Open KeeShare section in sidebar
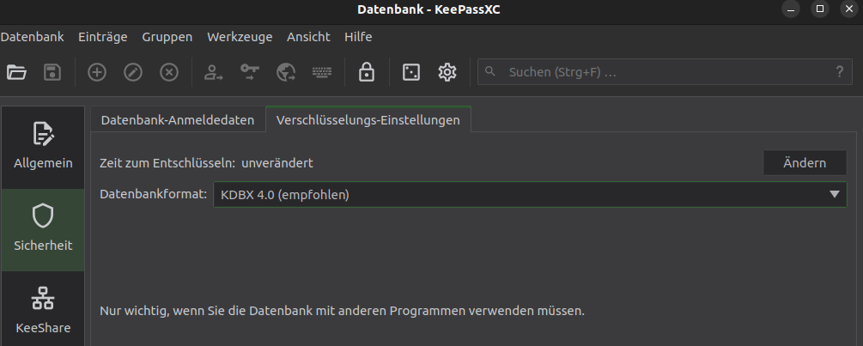 coord(43,309)
